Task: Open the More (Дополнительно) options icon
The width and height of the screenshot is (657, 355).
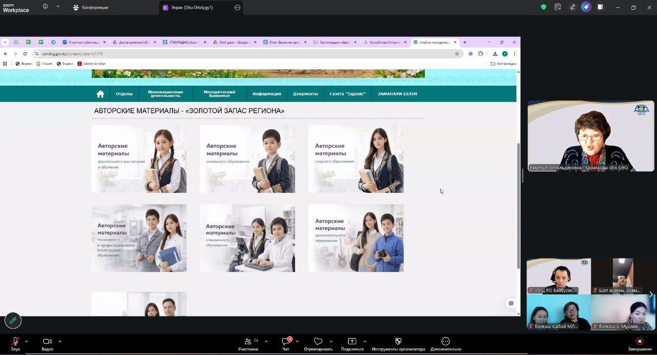Action: pos(446,342)
